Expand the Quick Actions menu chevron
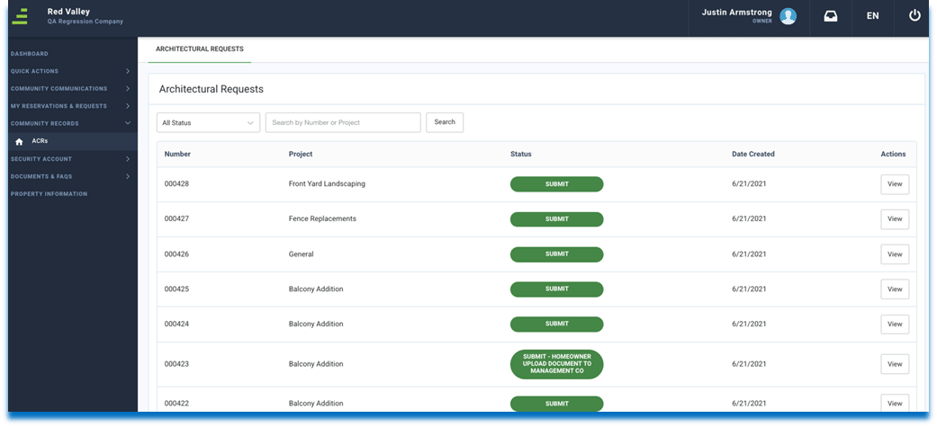Image resolution: width=937 pixels, height=427 pixels. pos(128,71)
